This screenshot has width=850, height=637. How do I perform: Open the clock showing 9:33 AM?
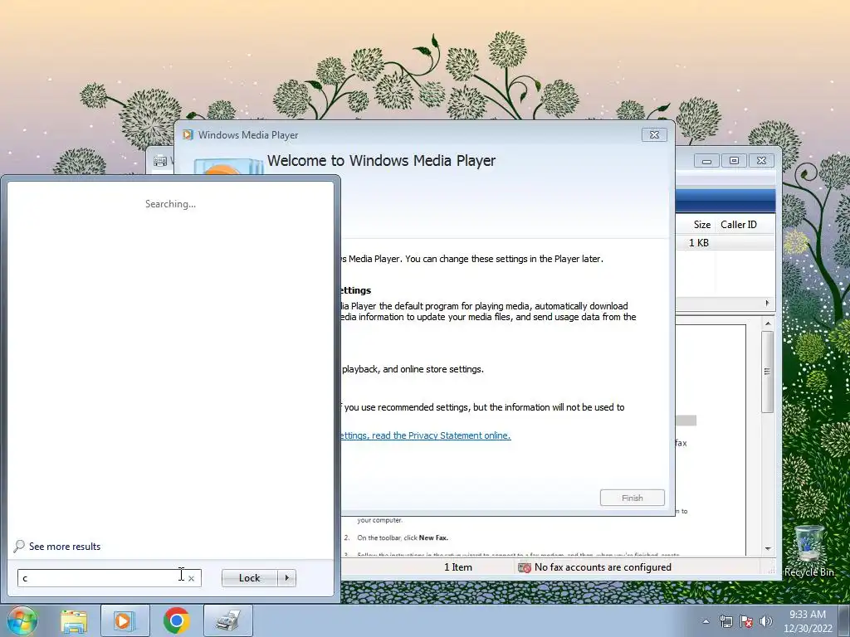click(x=807, y=621)
